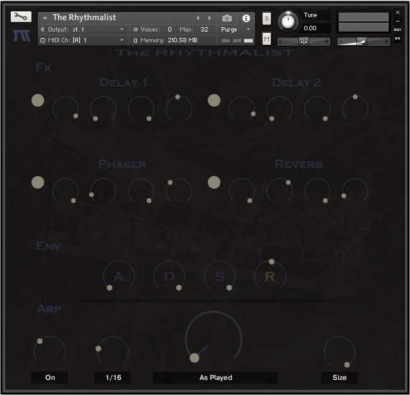Toggle the Delay 1 power button
Screen dimensions: 410x395
click(x=38, y=100)
